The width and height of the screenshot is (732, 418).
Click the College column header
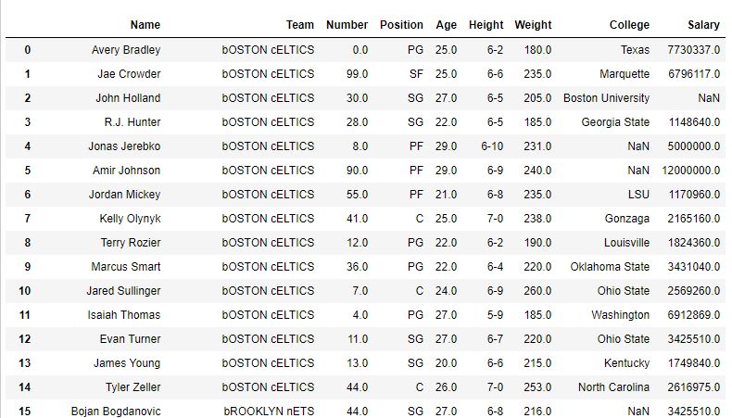(x=629, y=25)
